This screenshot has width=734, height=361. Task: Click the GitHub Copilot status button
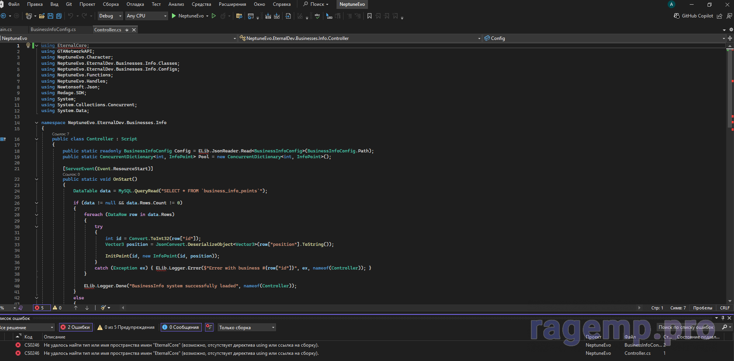coord(694,16)
